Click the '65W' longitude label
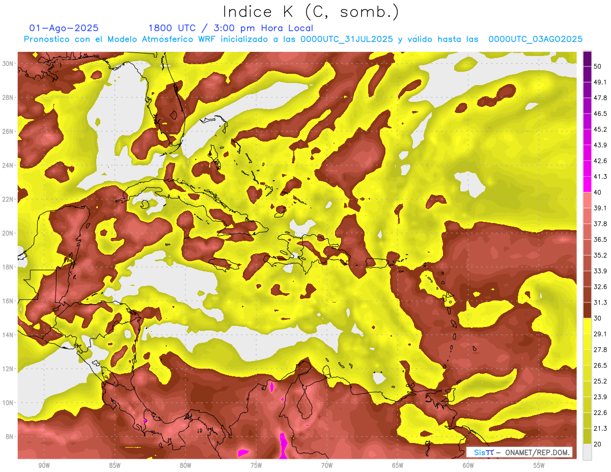This screenshot has height=472, width=611. (x=398, y=465)
